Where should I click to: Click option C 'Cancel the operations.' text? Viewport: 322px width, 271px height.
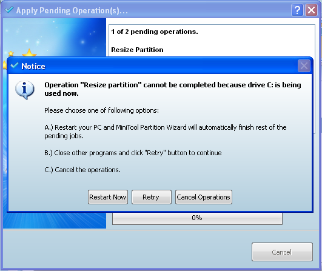point(82,170)
